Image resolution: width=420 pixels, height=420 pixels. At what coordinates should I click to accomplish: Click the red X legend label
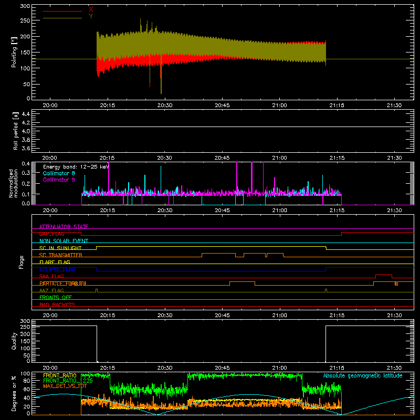coord(91,9)
